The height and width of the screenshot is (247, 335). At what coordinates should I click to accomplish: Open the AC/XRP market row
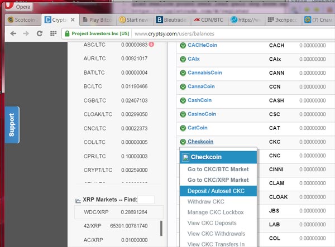point(117,240)
